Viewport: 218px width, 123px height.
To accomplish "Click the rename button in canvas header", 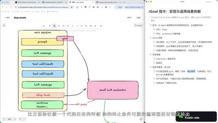I will pos(129,17).
